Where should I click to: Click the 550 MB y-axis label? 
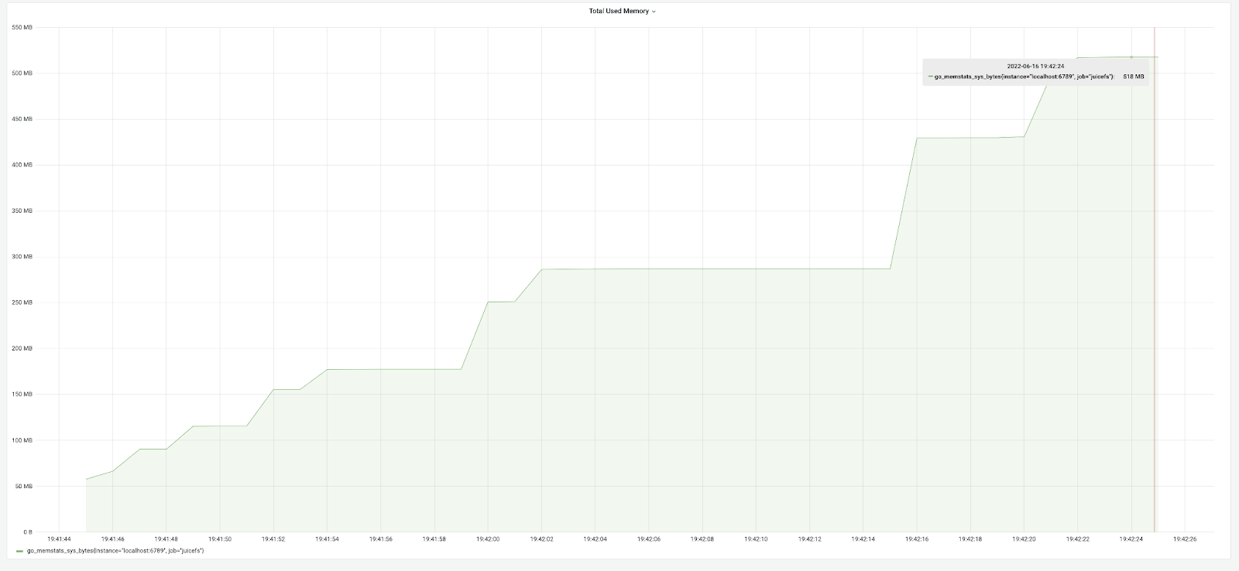[x=22, y=27]
